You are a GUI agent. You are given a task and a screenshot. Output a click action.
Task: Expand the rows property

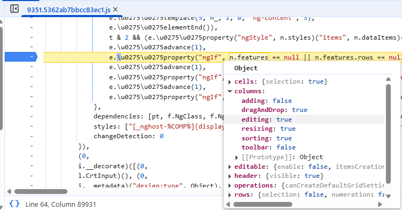coord(230,195)
